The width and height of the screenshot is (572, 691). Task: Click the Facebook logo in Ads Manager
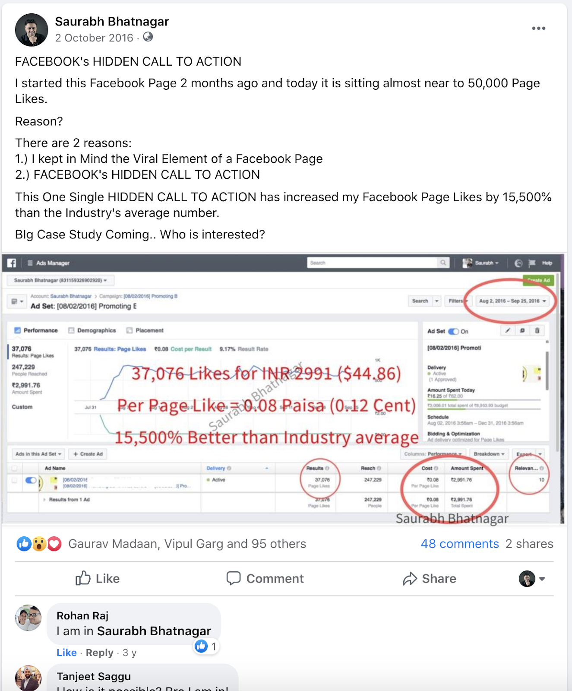(x=12, y=263)
